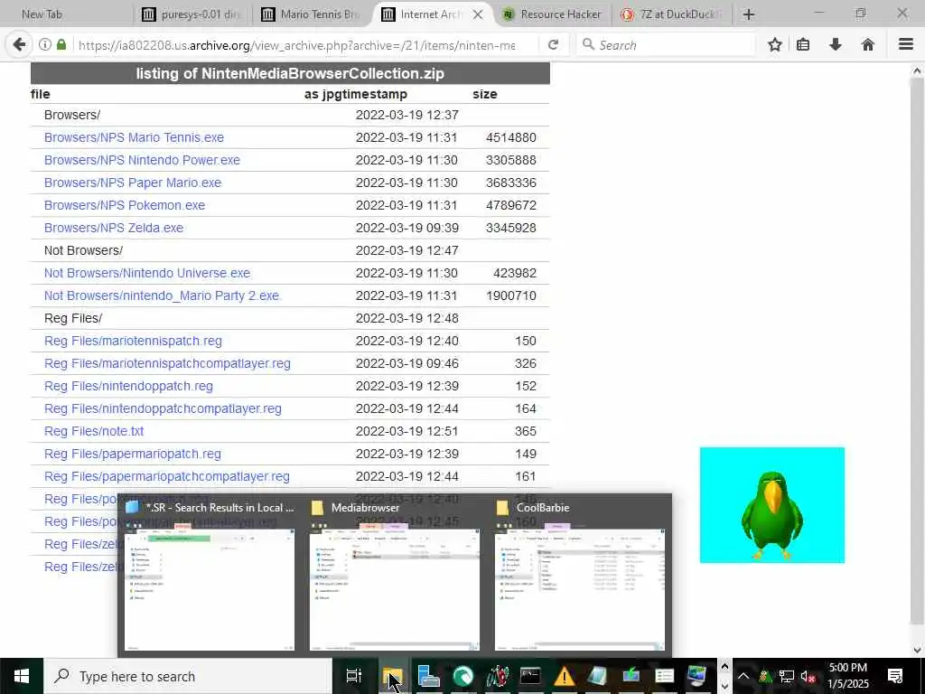Viewport: 925px width, 694px height.
Task: Click the browser Search input field
Action: pos(666,45)
